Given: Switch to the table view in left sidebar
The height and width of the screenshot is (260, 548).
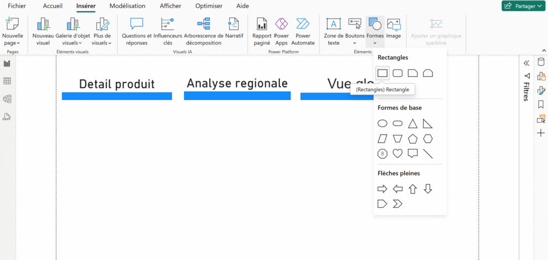Looking at the screenshot, I should click(7, 81).
